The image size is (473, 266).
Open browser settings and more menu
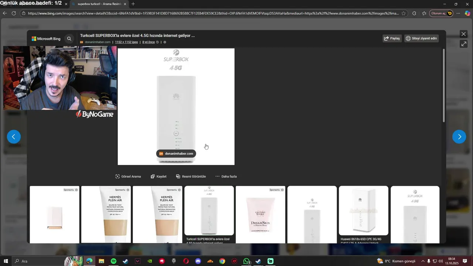[458, 13]
